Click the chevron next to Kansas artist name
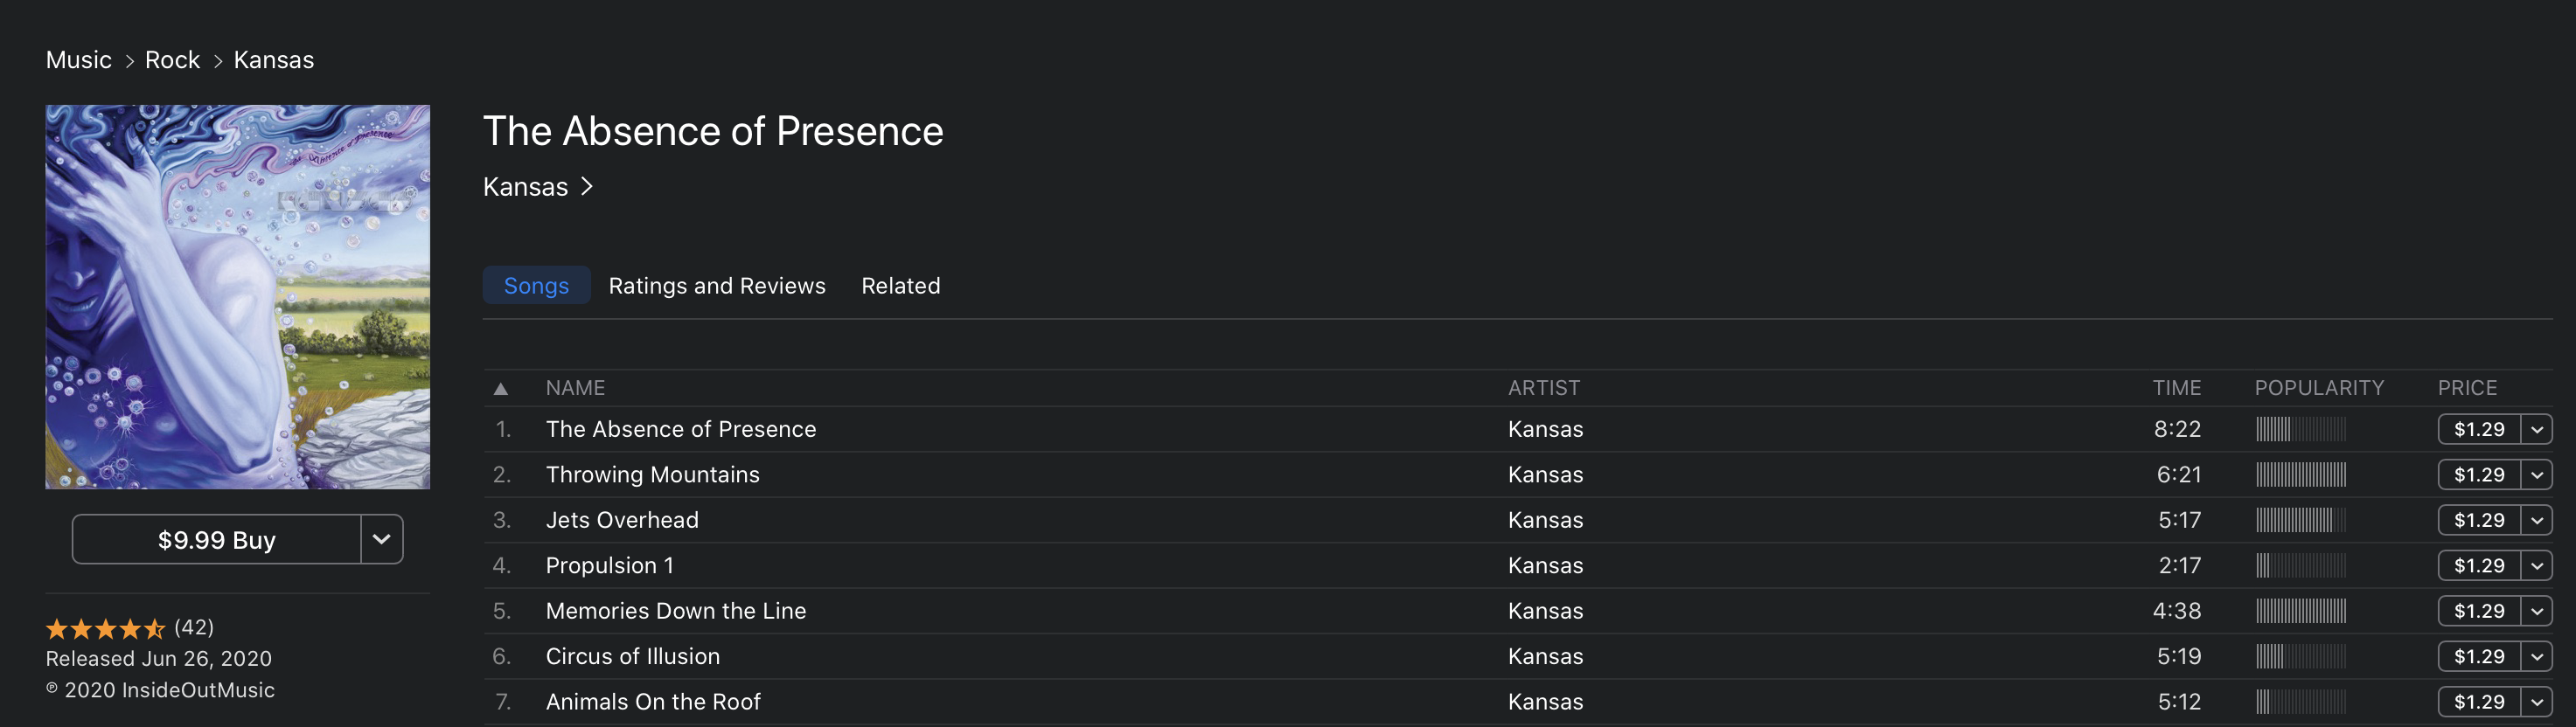This screenshot has height=727, width=2576. pos(587,187)
